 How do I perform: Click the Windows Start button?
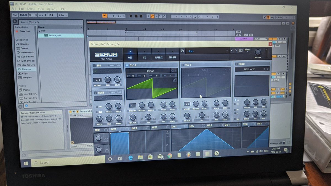coord(26,163)
